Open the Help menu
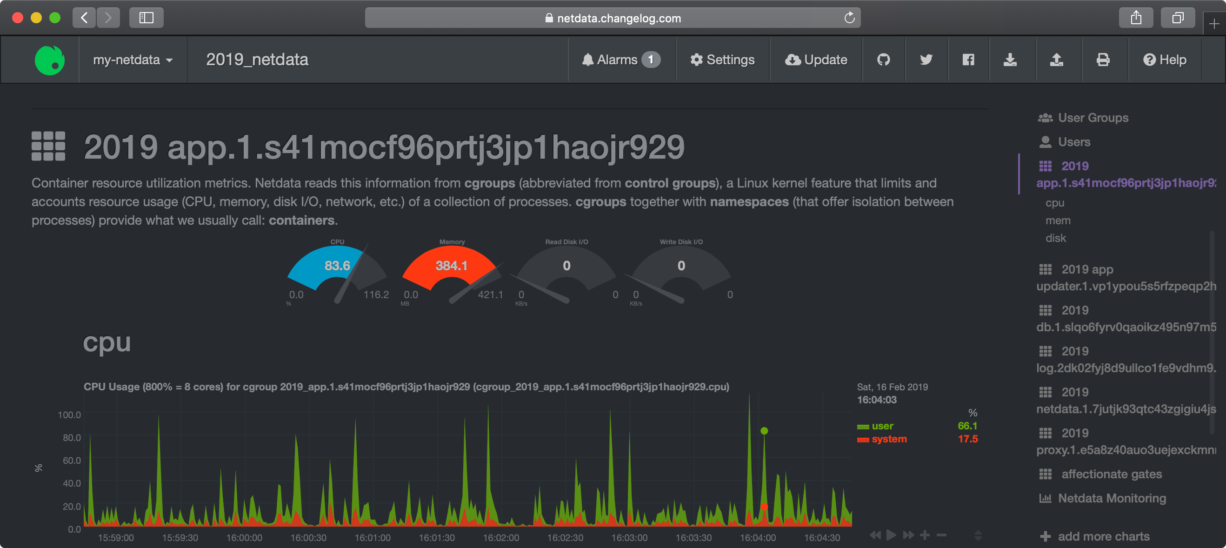Image resolution: width=1226 pixels, height=548 pixels. (x=1164, y=60)
